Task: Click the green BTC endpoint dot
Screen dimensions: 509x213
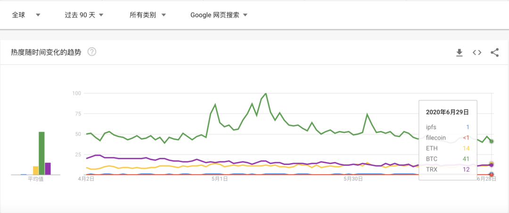Action: (492, 141)
